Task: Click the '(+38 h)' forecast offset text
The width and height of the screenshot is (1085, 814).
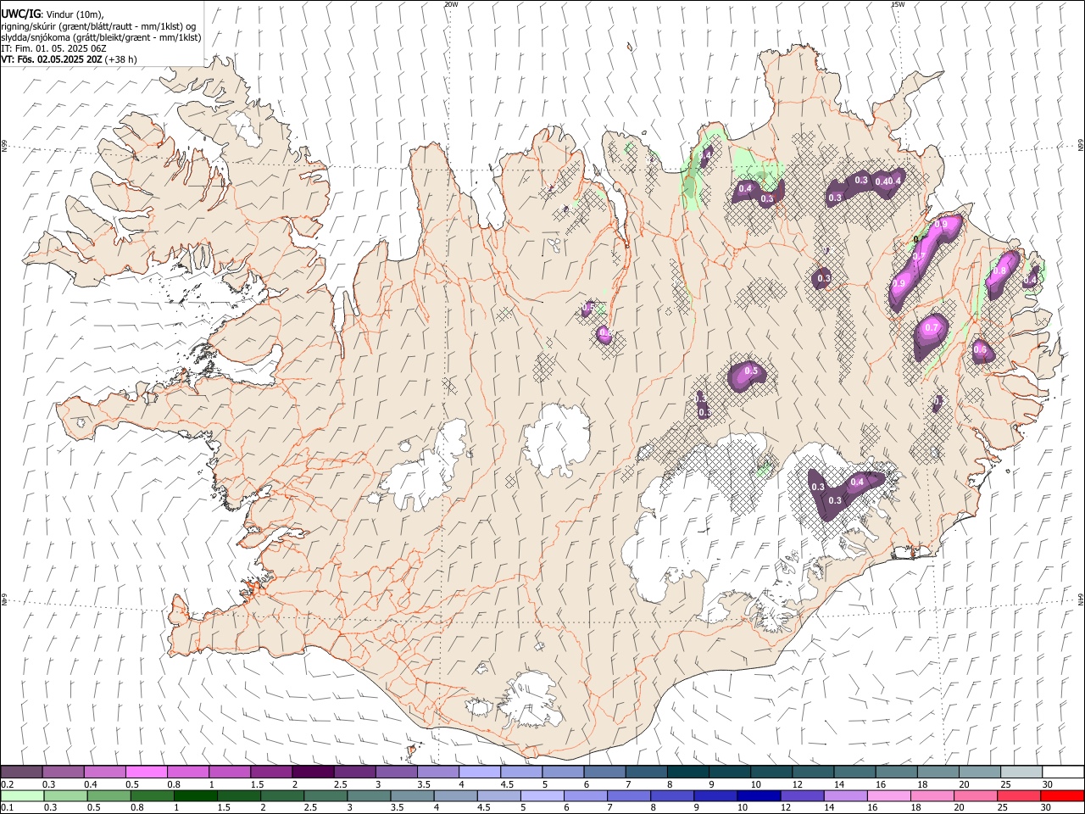Action: [120, 59]
